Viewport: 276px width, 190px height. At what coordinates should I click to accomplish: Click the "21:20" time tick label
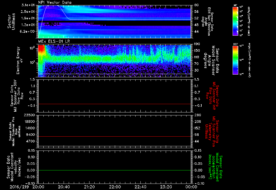tap(89, 187)
